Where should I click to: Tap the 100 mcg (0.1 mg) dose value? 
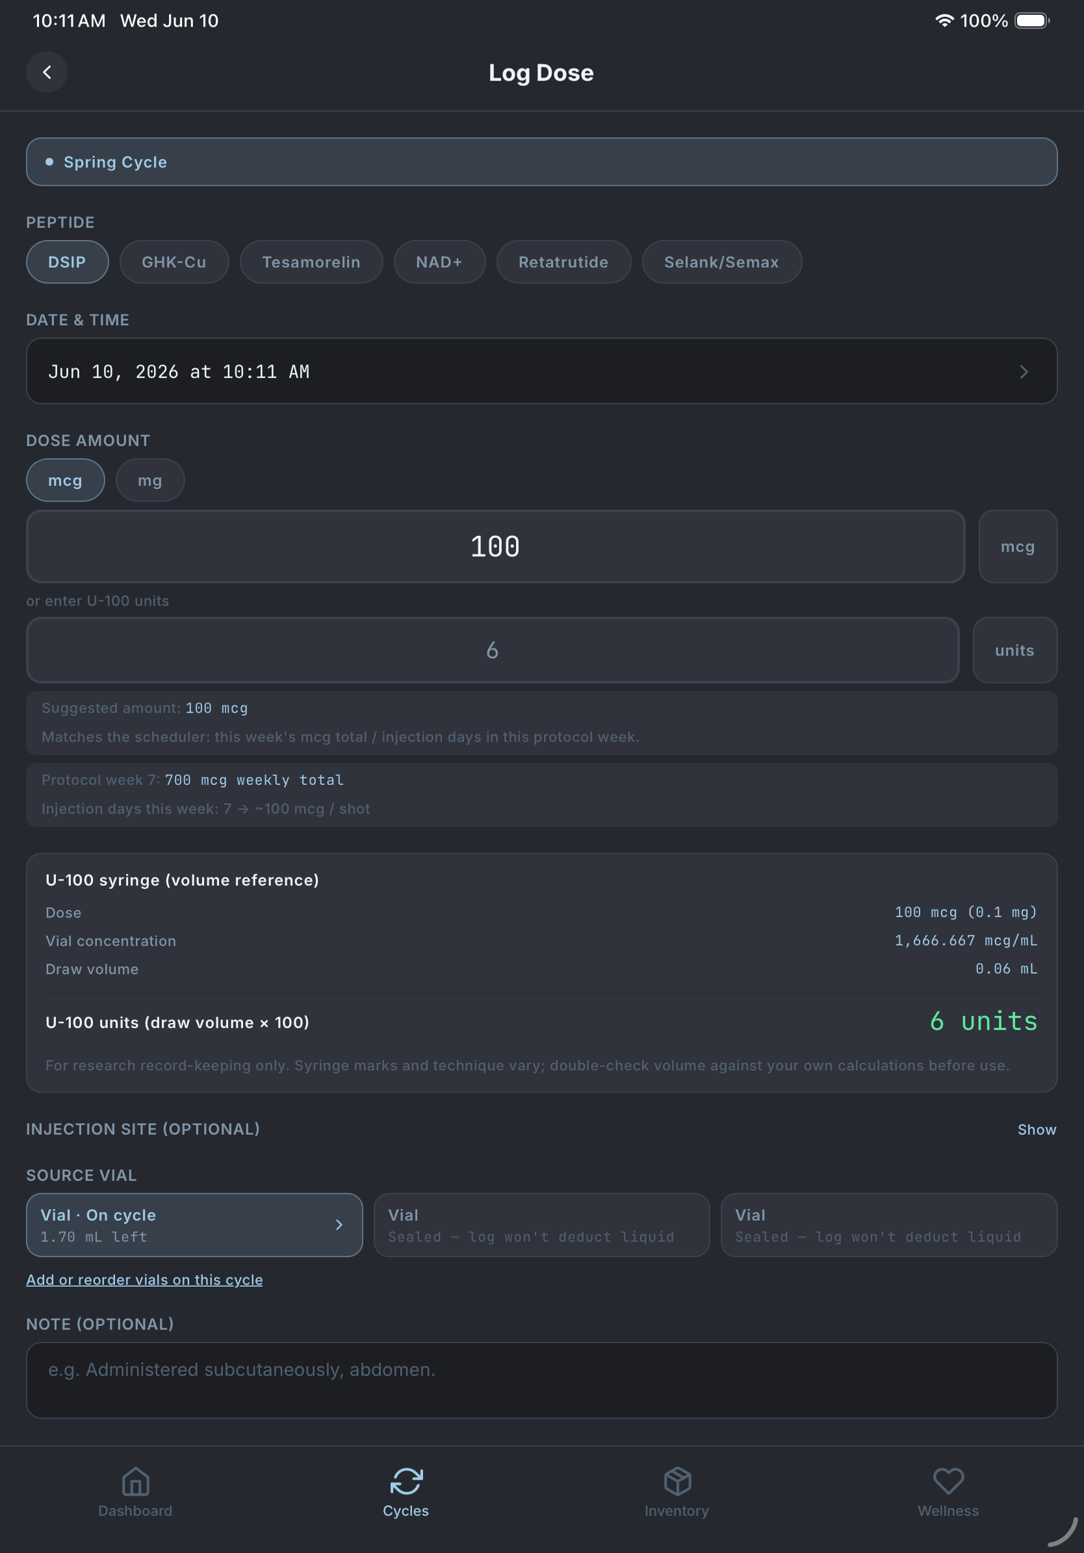tap(966, 912)
